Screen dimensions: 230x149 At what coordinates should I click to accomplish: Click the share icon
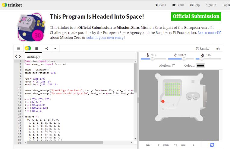coord(47,48)
